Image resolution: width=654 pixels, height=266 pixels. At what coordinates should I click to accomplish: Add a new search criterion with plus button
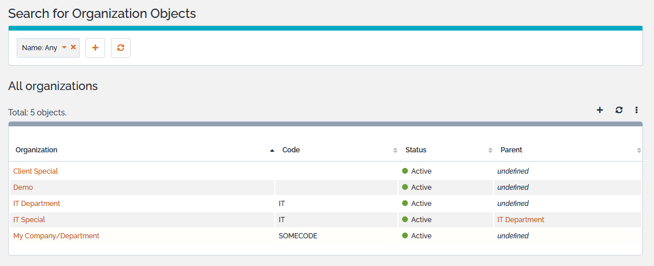pyautogui.click(x=95, y=48)
